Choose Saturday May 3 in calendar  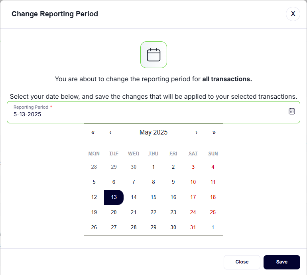tap(193, 167)
